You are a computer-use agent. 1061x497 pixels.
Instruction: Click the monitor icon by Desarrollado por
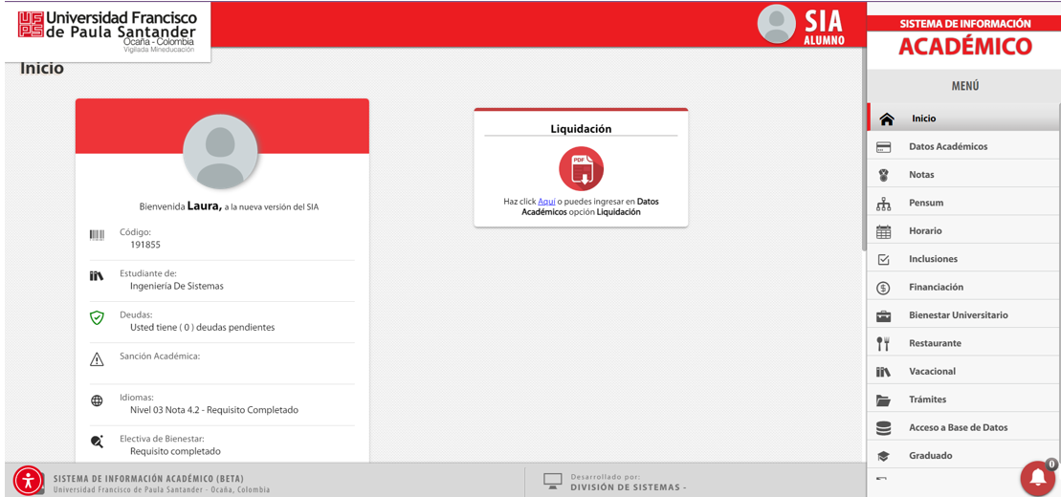(x=553, y=480)
